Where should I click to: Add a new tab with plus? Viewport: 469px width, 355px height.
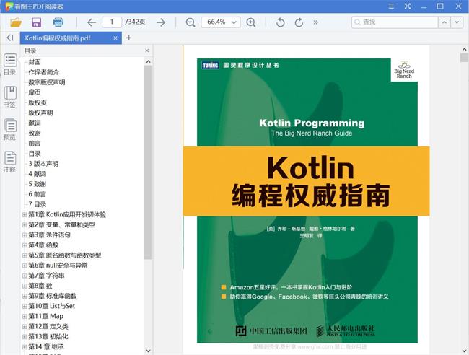click(x=129, y=38)
